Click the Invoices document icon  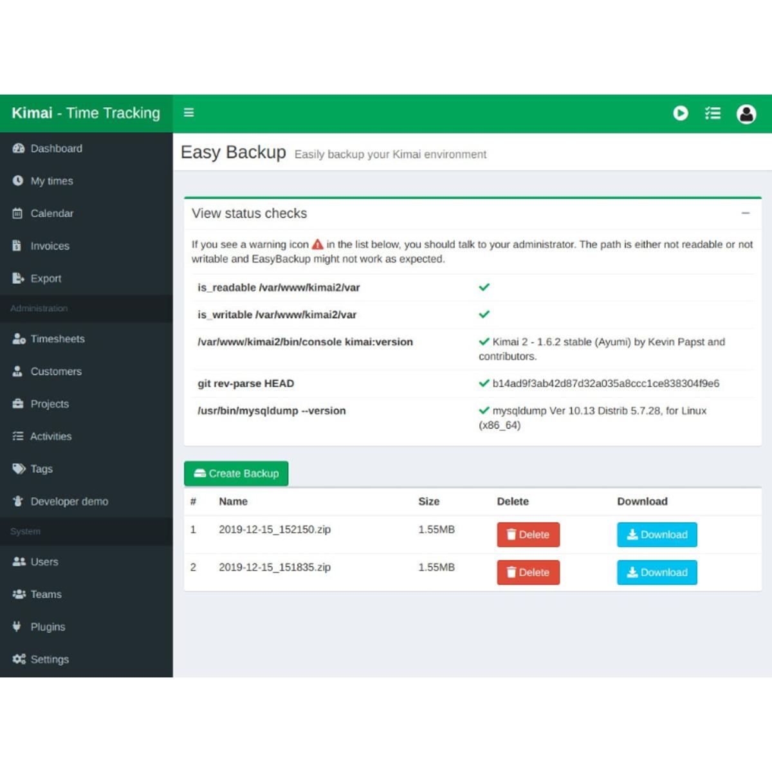click(x=17, y=246)
